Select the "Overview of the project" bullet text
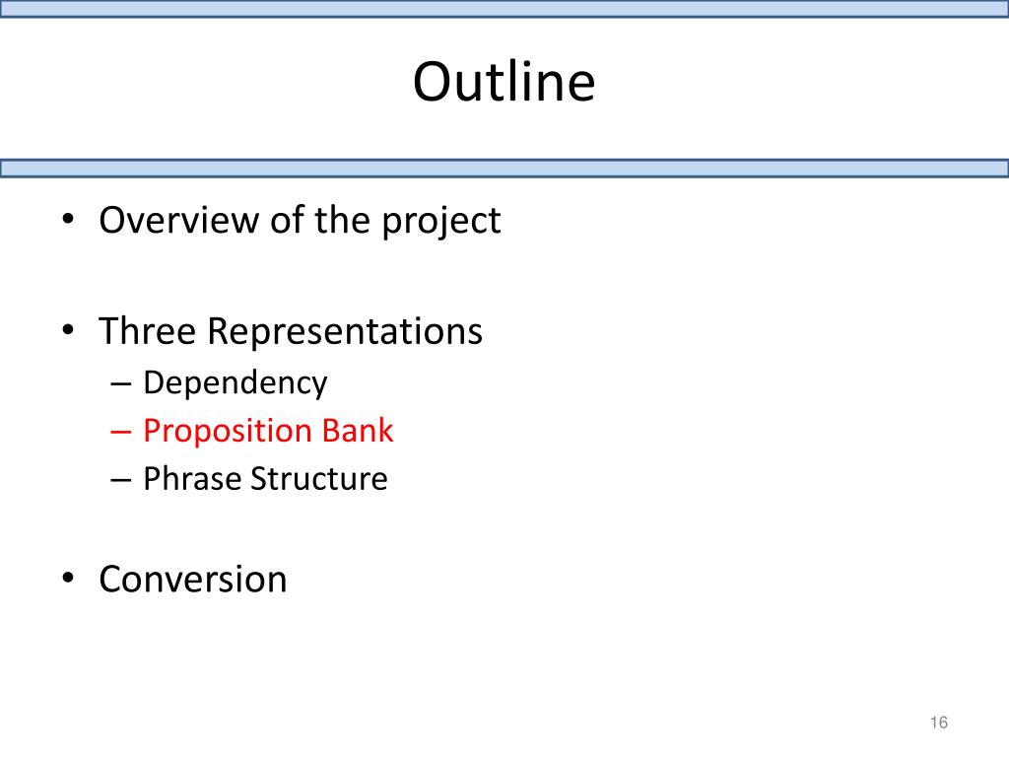The width and height of the screenshot is (1009, 757). [x=300, y=220]
